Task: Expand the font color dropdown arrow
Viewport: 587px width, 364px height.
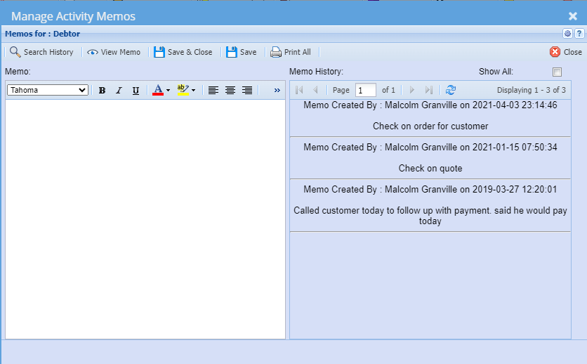Action: 169,91
